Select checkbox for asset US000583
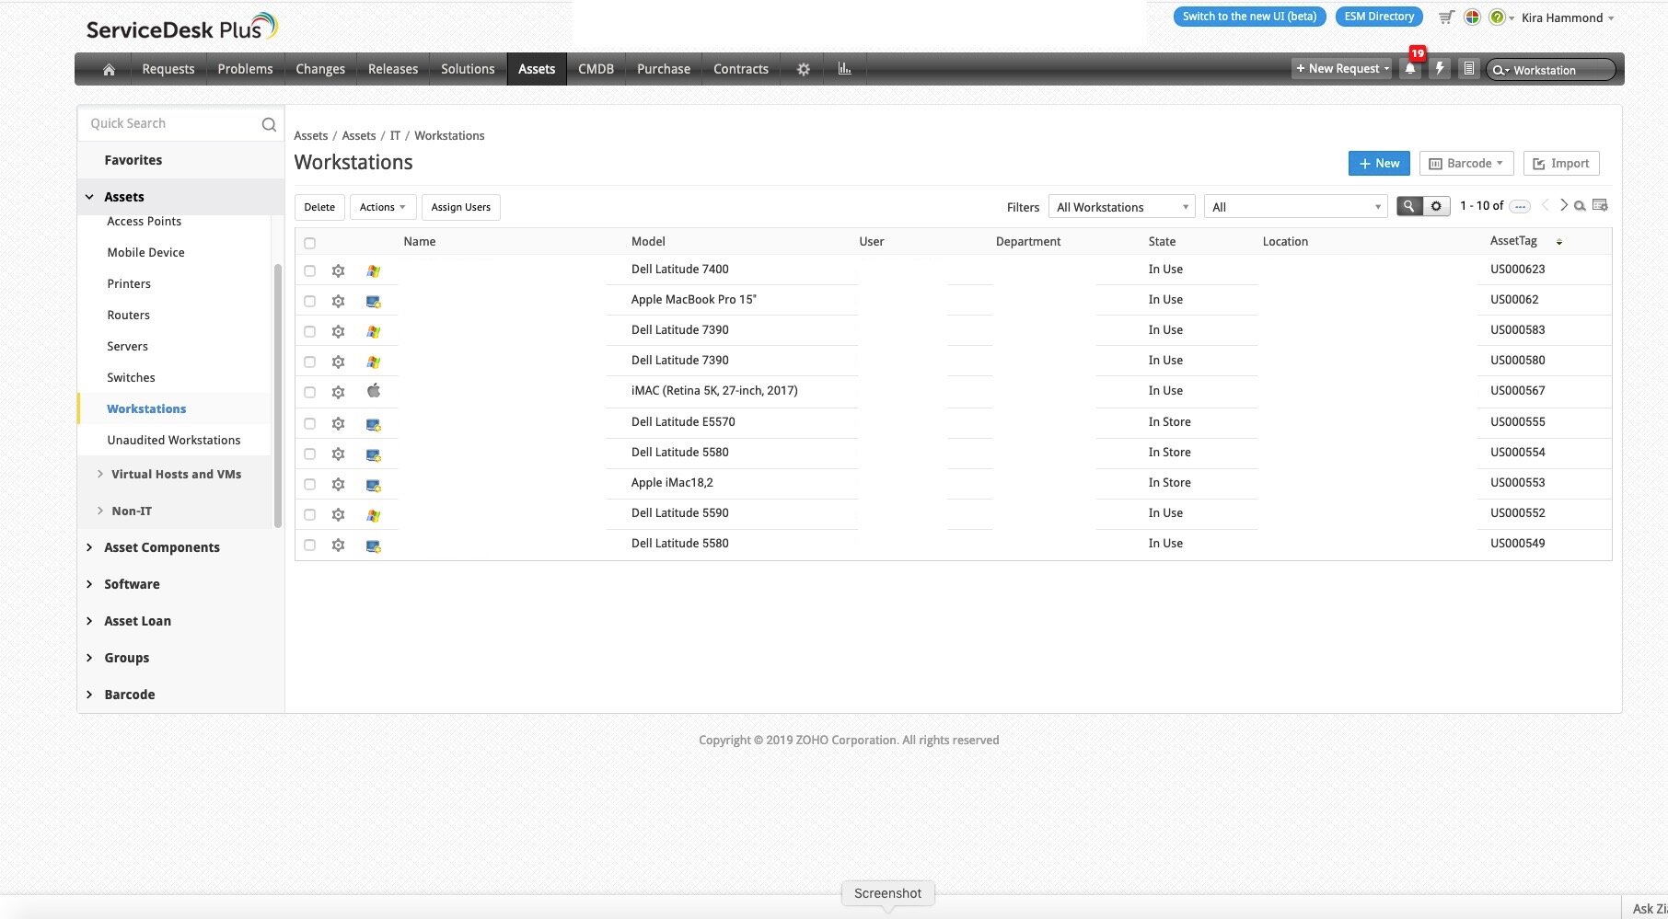 click(309, 331)
